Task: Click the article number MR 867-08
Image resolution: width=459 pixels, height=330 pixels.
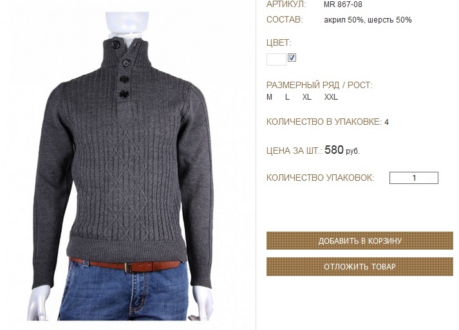Action: point(342,5)
